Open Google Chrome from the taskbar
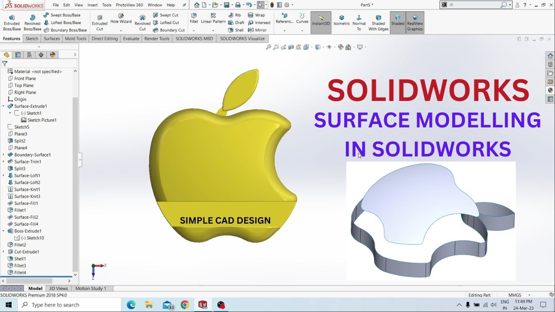The image size is (555, 312). coord(185,305)
